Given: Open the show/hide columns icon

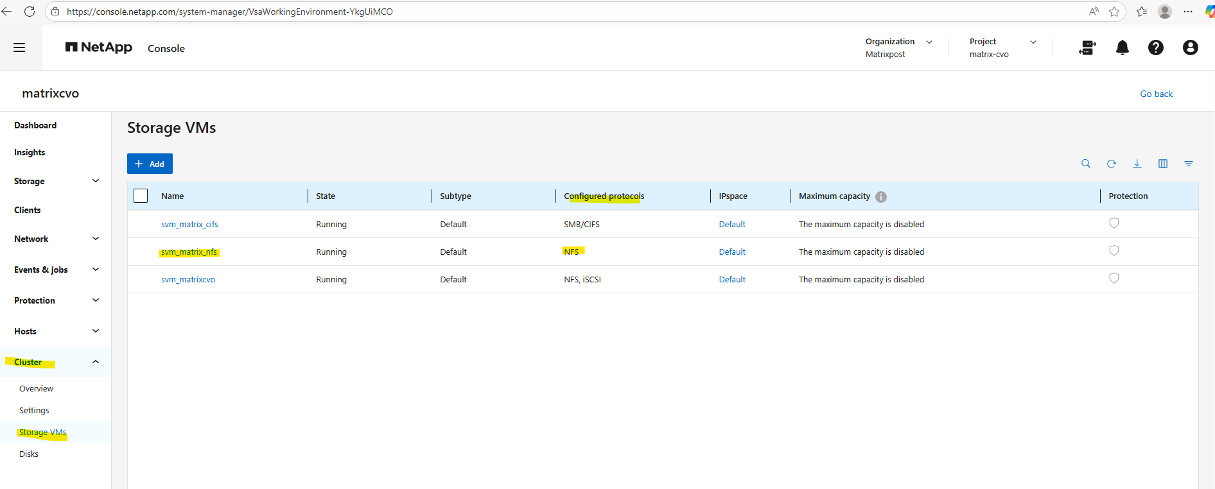Looking at the screenshot, I should (x=1162, y=164).
